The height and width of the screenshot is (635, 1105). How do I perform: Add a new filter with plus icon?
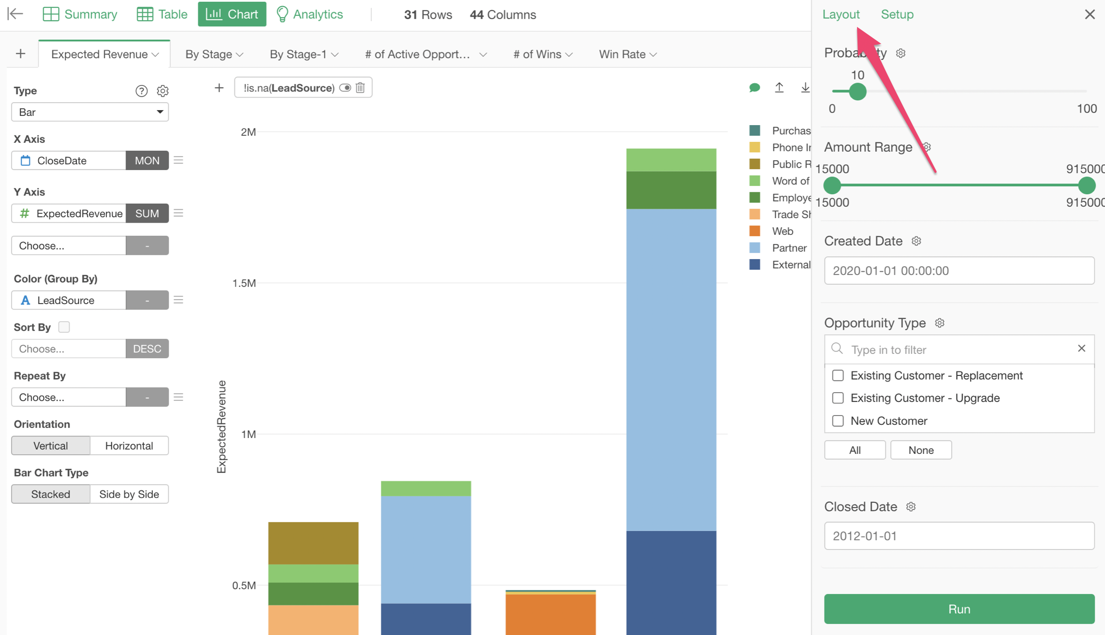pos(219,88)
